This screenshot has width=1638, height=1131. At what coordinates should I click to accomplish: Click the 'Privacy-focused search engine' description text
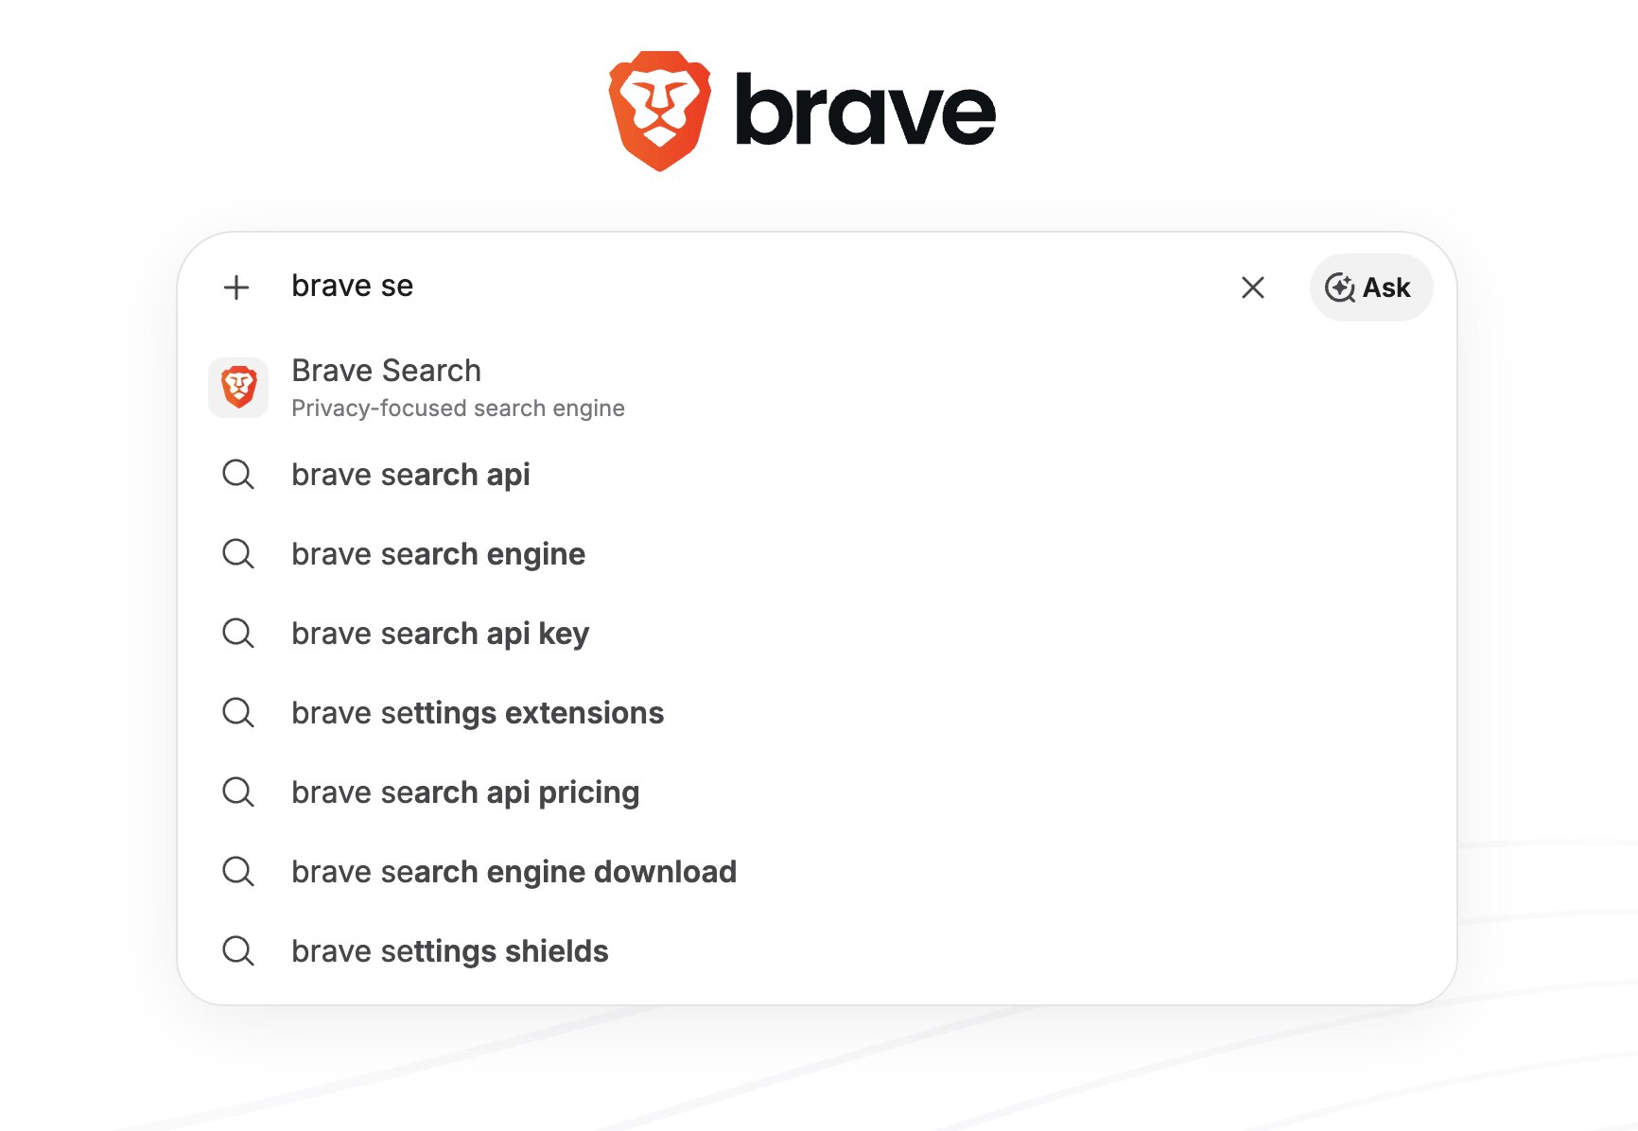pos(457,408)
